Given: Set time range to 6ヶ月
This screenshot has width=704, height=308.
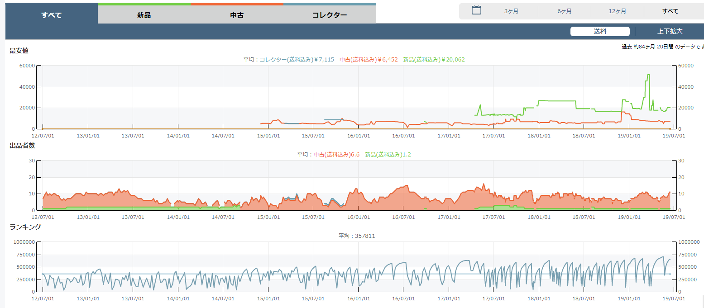Looking at the screenshot, I should [564, 11].
